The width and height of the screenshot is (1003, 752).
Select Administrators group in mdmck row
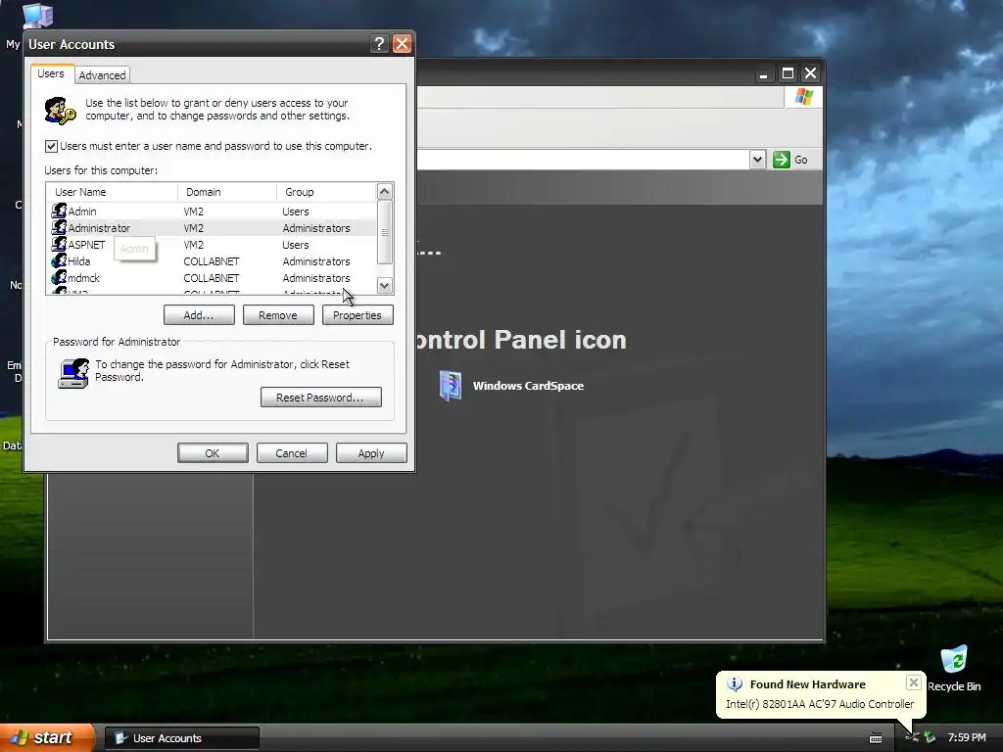point(316,278)
